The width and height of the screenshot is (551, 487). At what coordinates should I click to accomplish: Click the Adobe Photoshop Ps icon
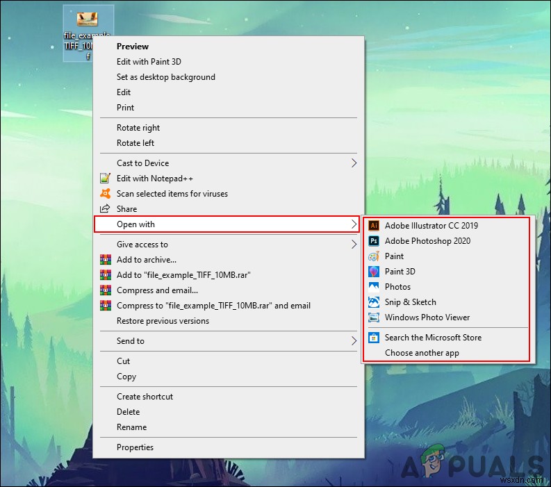pos(374,240)
